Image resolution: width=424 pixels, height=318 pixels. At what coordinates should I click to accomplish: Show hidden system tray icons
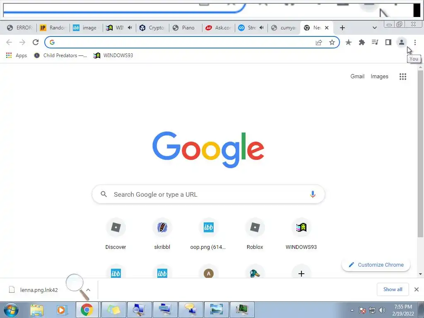click(352, 310)
